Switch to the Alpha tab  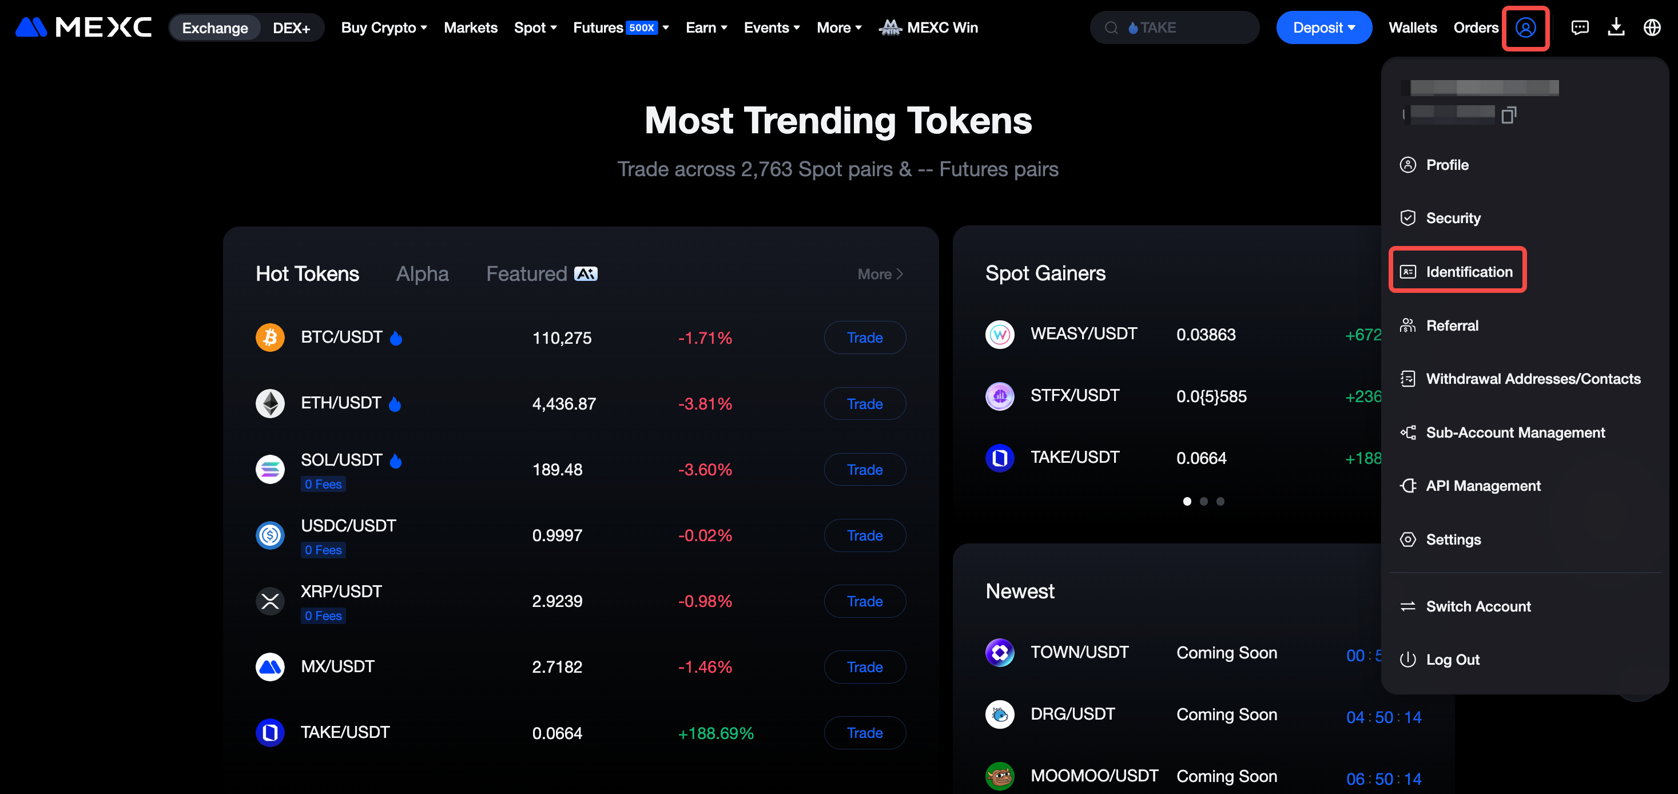[422, 273]
